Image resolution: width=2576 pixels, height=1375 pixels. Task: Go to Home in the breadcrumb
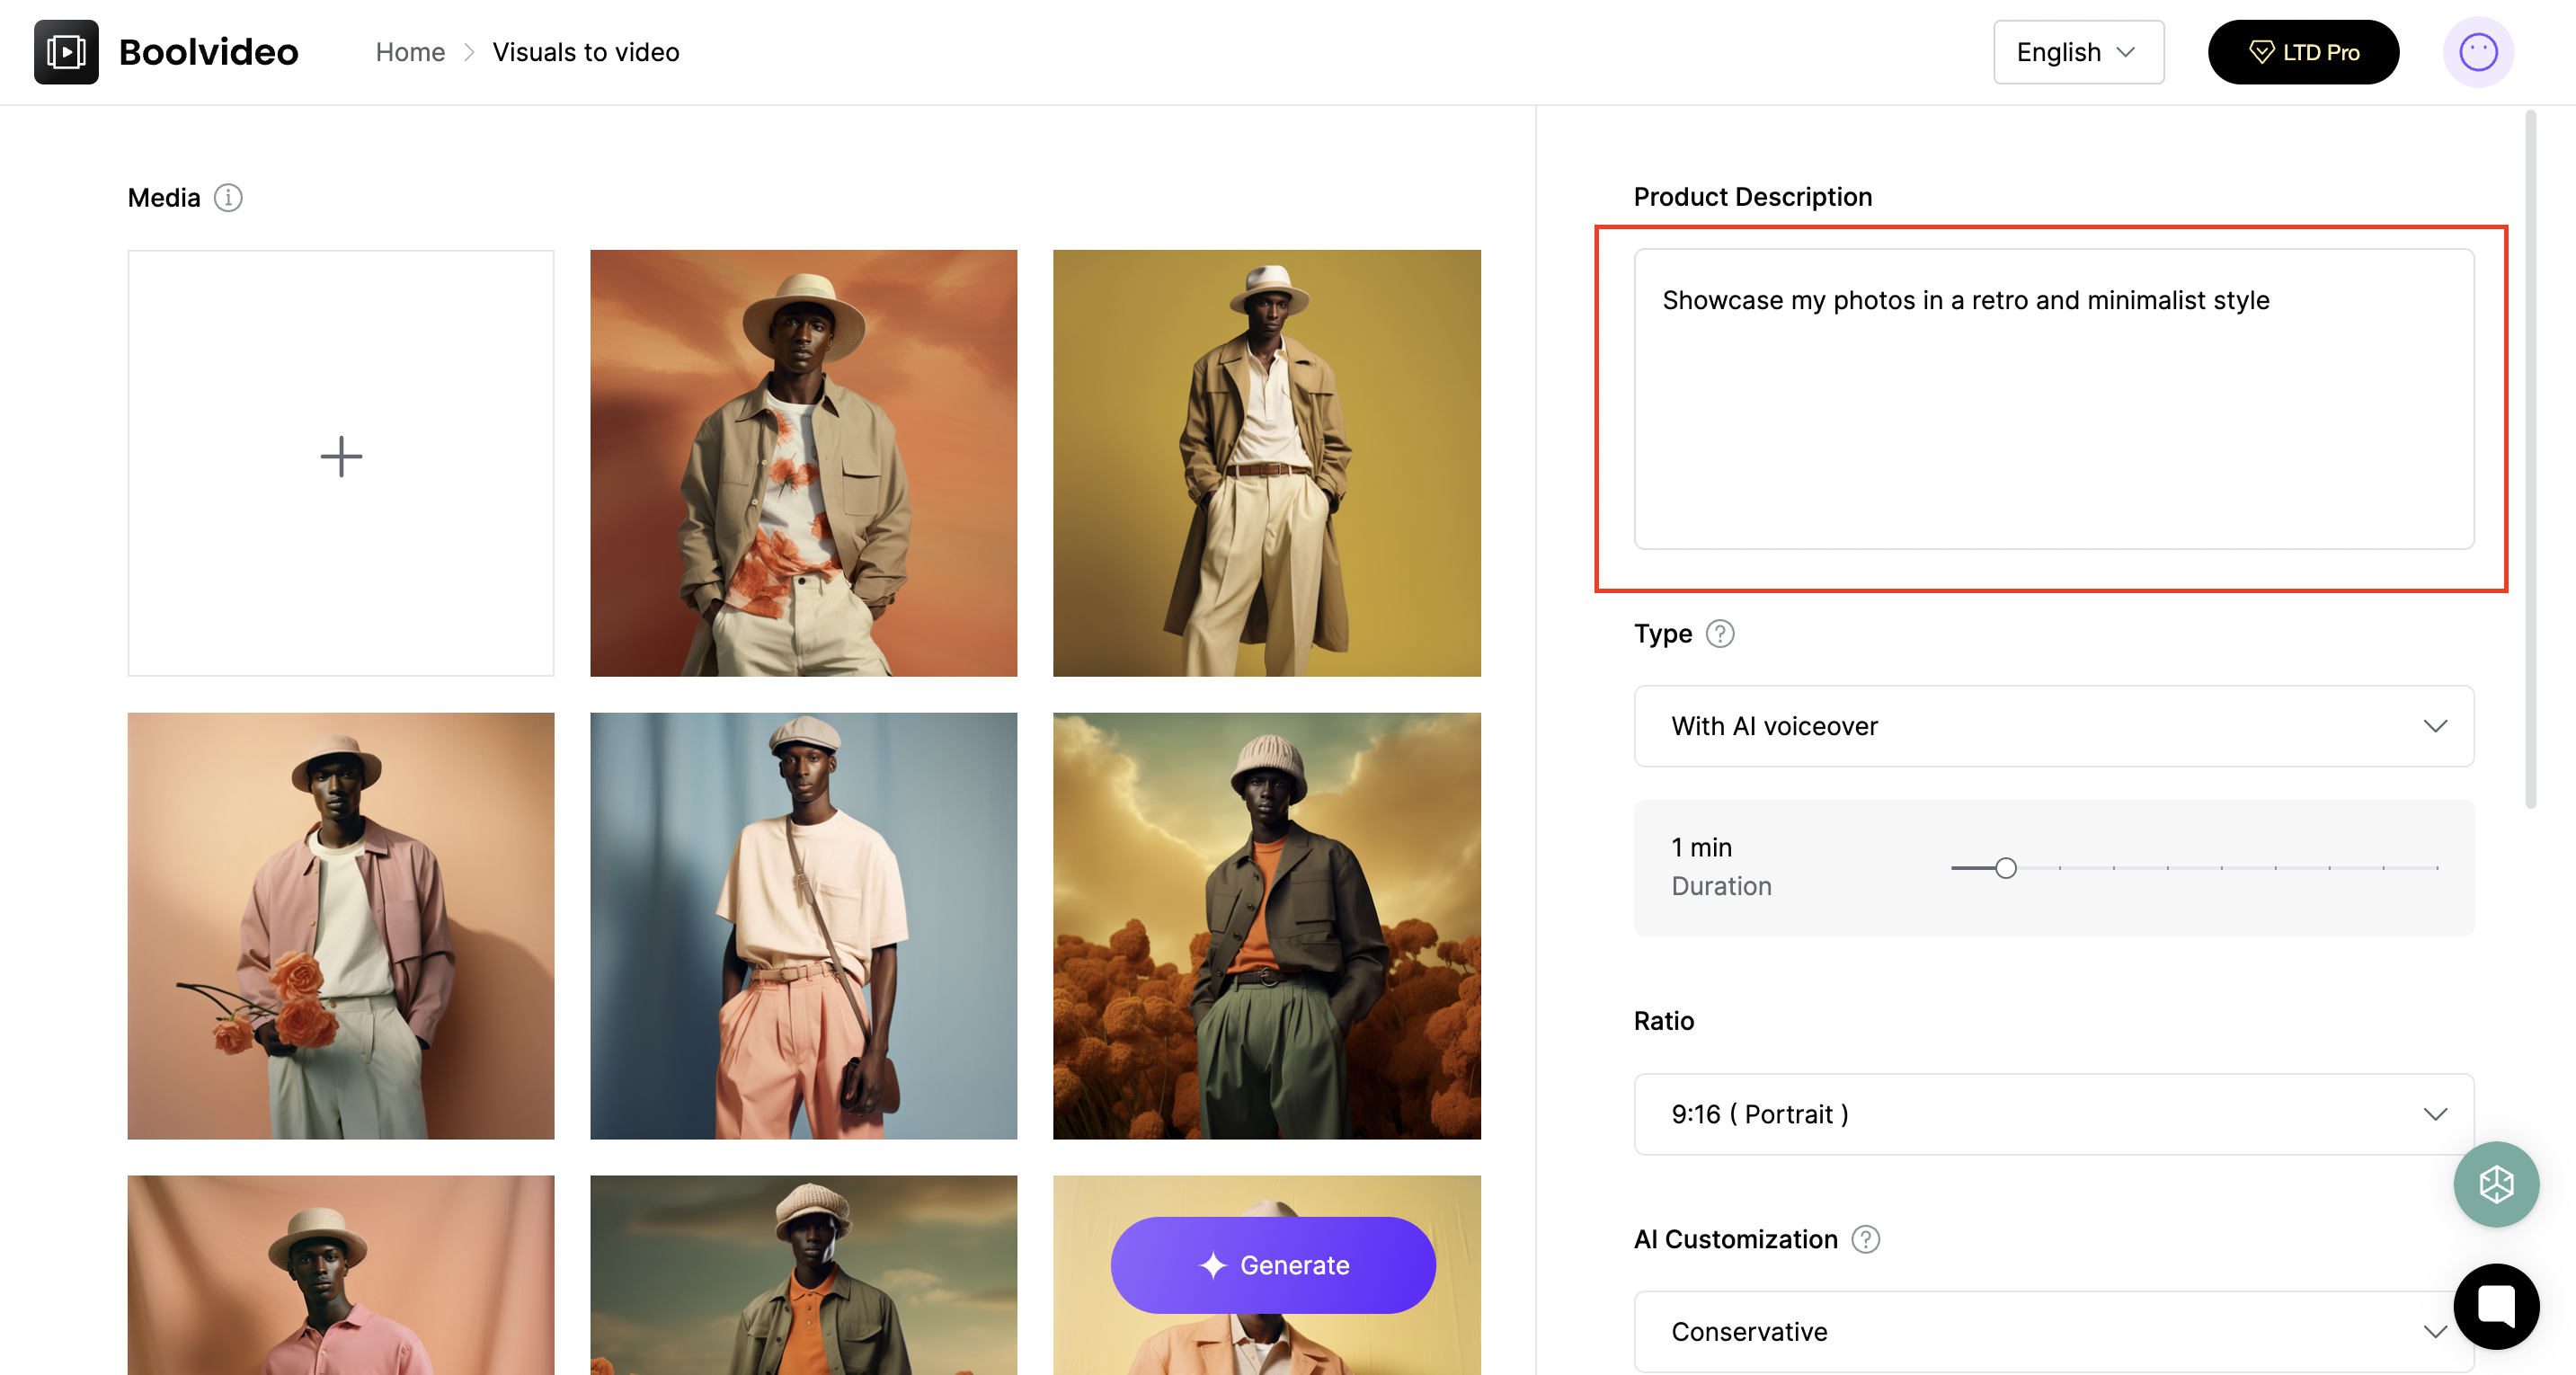tap(410, 52)
